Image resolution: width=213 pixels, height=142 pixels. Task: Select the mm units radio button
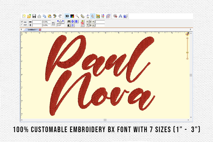click(22, 22)
